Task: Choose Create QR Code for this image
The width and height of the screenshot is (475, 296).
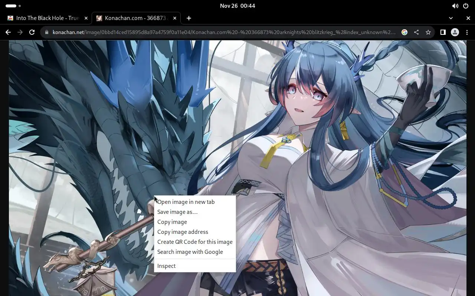Action: coord(195,242)
